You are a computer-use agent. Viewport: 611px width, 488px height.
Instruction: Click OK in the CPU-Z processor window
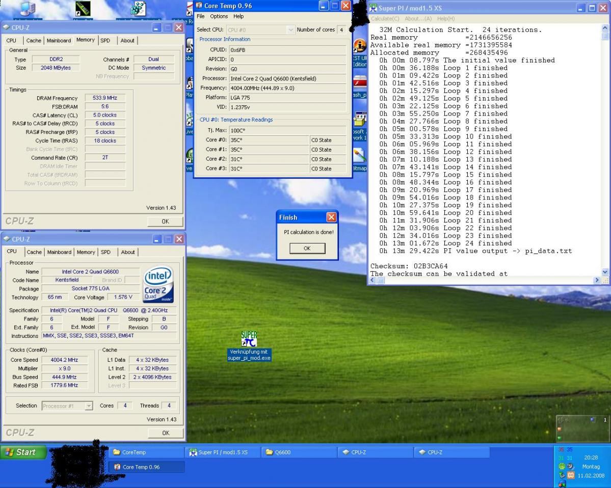pos(166,433)
